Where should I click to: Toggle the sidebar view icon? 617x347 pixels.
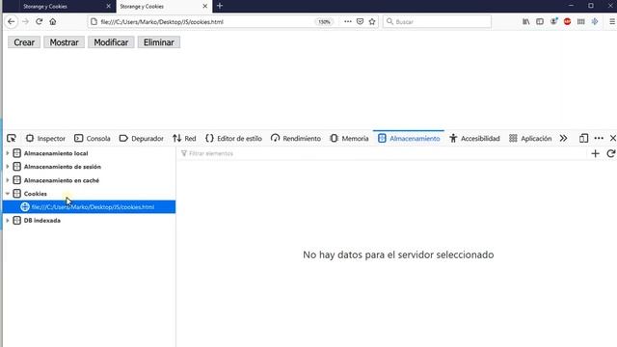point(540,21)
